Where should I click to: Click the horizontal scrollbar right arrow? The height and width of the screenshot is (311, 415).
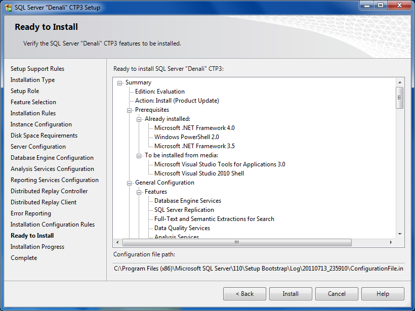391,242
